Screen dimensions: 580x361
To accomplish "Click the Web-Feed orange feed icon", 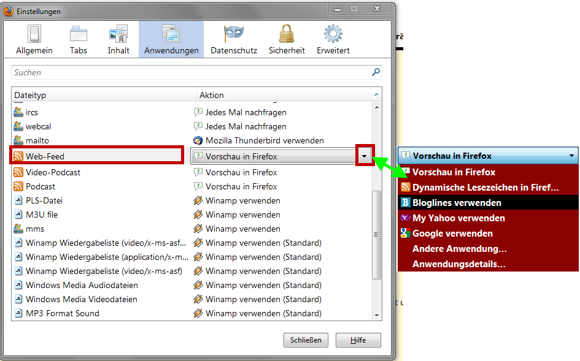I will [18, 156].
